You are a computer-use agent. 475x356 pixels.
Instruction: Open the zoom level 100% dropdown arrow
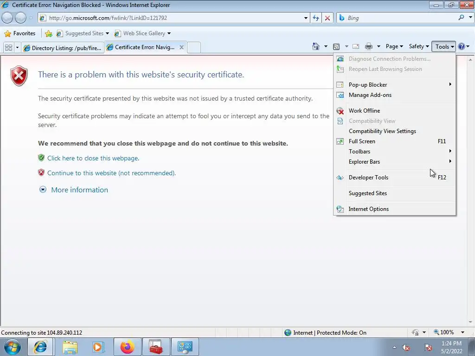(x=462, y=332)
